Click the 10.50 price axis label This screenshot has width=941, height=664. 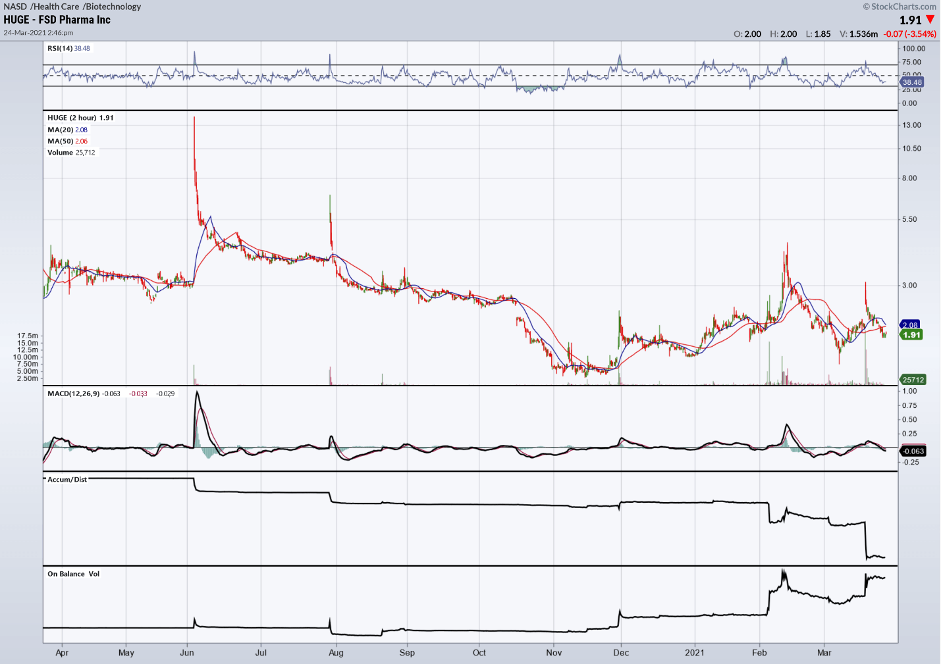pos(912,149)
